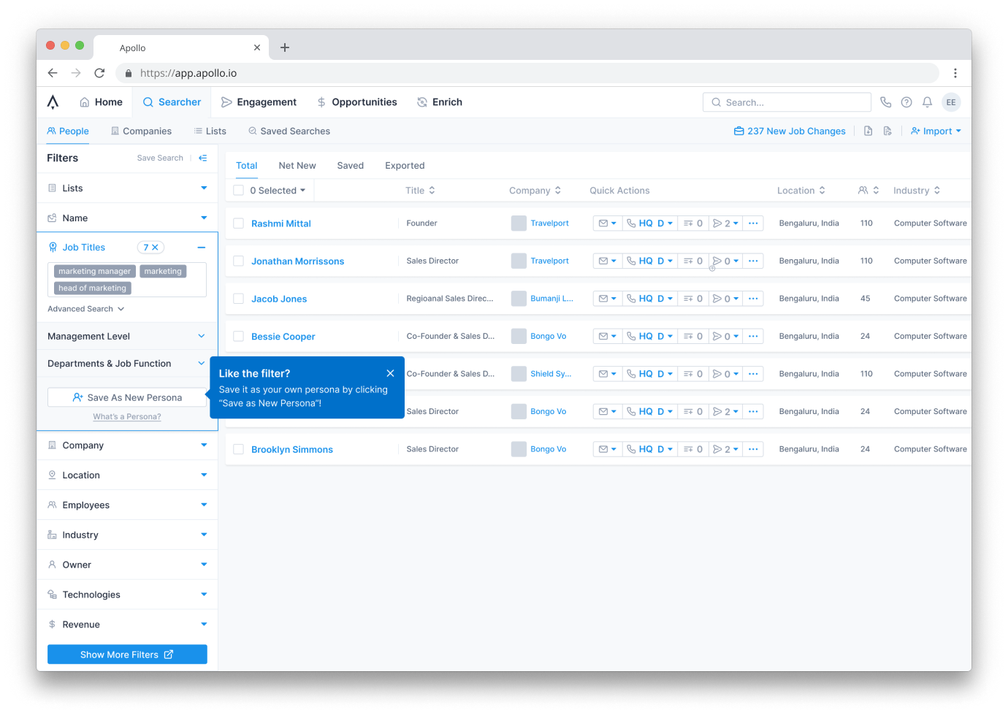Collapse the filters panel with arrow icon

pos(203,158)
